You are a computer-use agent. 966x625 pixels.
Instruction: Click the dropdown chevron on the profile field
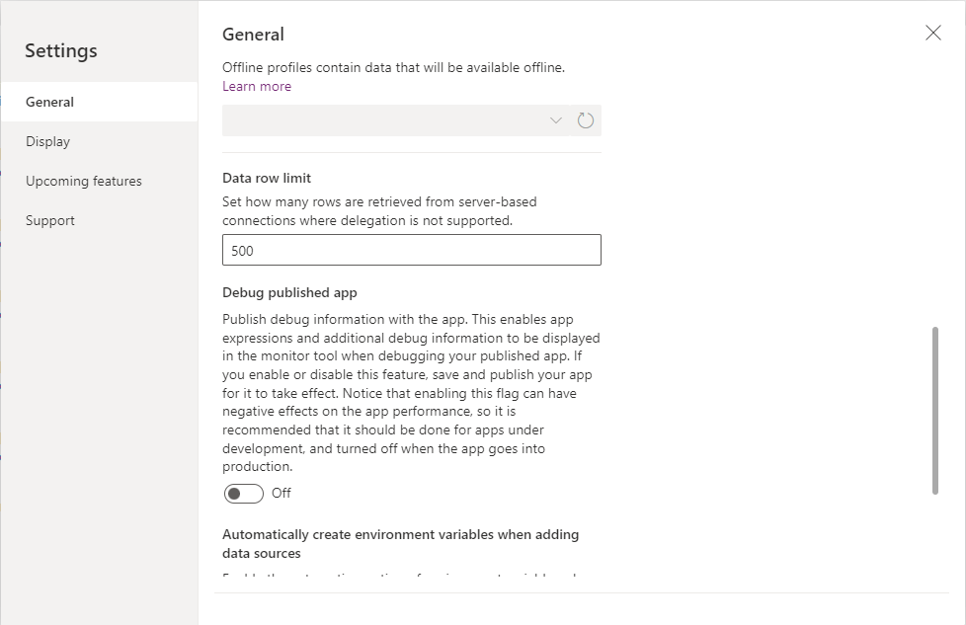(x=555, y=119)
